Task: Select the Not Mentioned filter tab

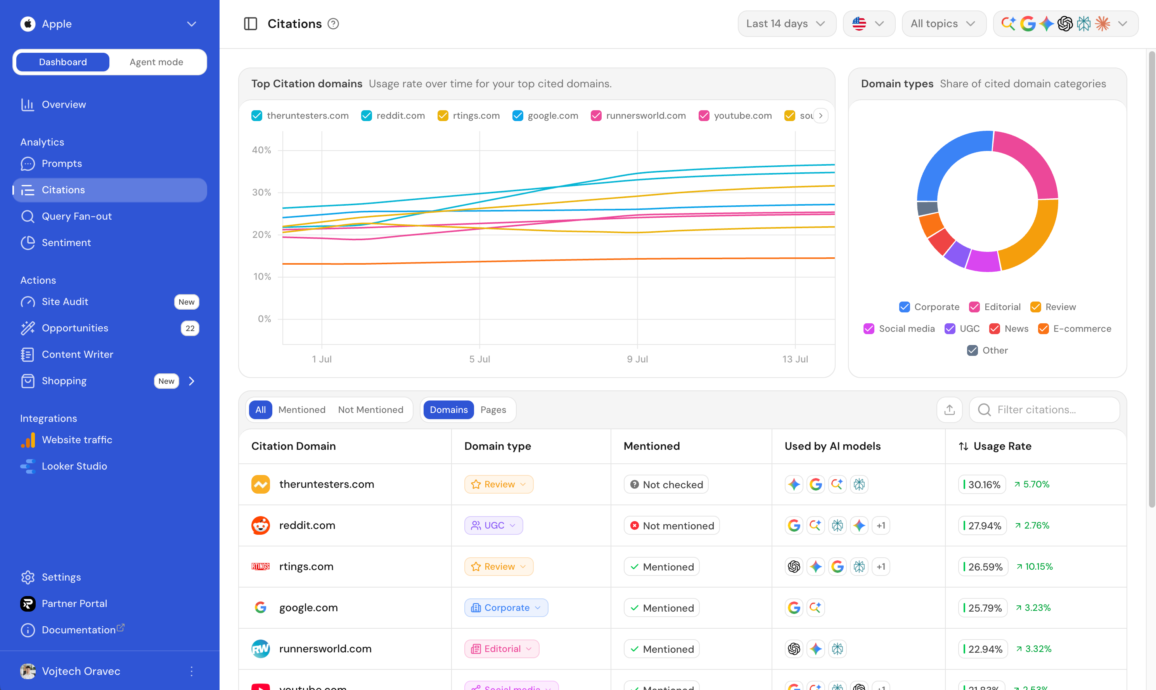Action: (x=370, y=410)
